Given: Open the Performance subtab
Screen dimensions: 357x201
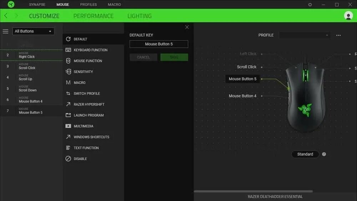Looking at the screenshot, I should tap(93, 16).
